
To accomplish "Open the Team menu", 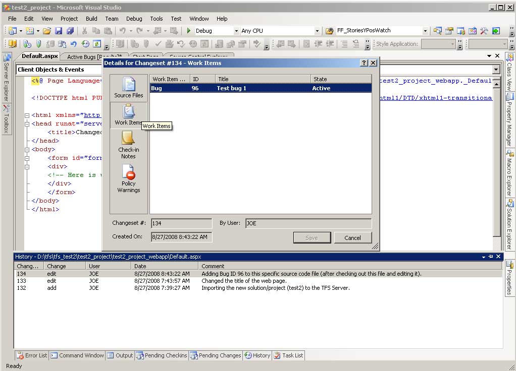I will 112,19.
